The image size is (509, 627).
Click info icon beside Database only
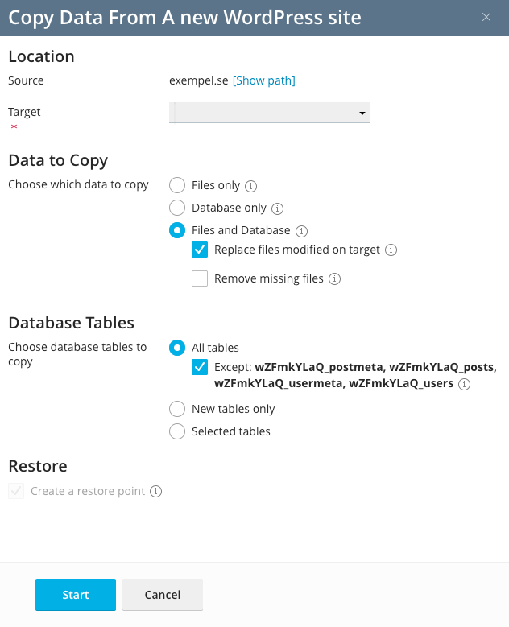coord(277,208)
